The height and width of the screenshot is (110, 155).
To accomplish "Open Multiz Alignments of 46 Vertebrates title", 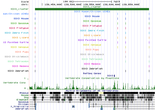I will coord(92,91).
